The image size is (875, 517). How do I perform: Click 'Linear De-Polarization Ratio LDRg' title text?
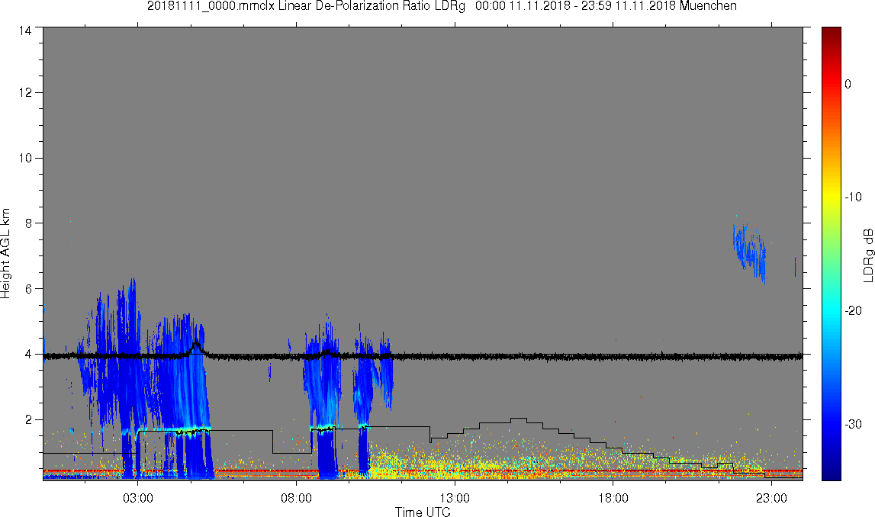click(372, 6)
